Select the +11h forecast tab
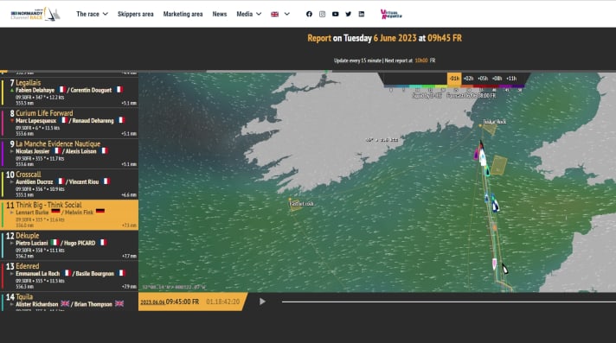The width and height of the screenshot is (616, 343). [511, 79]
